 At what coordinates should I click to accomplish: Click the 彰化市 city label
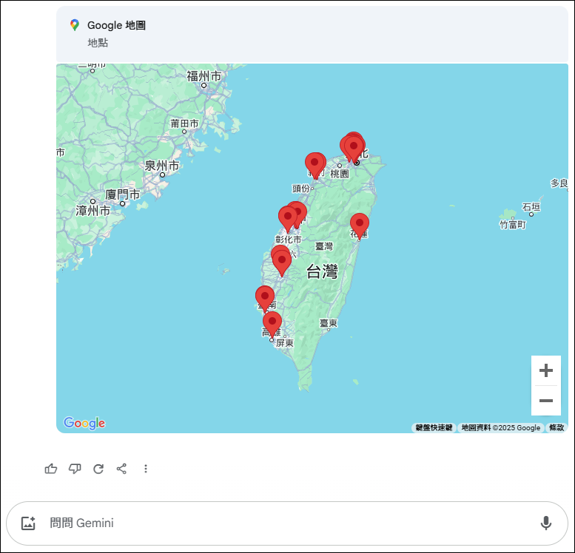click(x=288, y=240)
